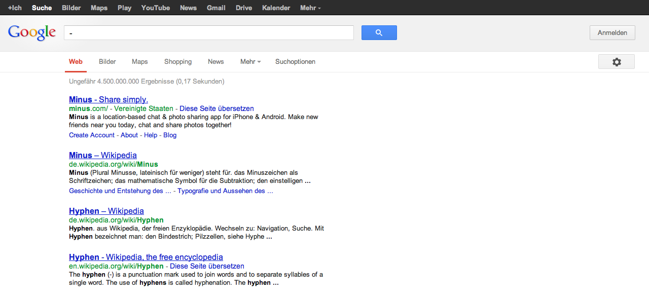Open the 'Minus – Wikipedia' result link
This screenshot has height=300, width=649.
102,155
